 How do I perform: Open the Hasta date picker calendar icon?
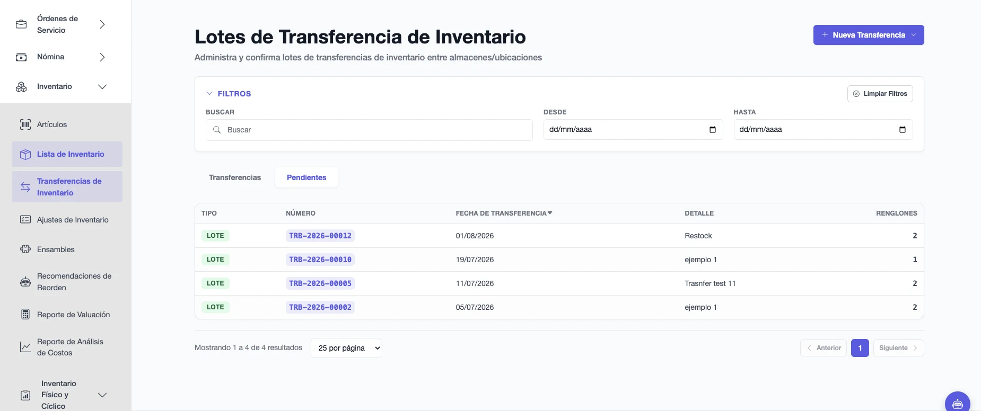click(x=903, y=130)
